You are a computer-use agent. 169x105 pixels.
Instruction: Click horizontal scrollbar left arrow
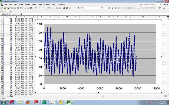point(102,96)
